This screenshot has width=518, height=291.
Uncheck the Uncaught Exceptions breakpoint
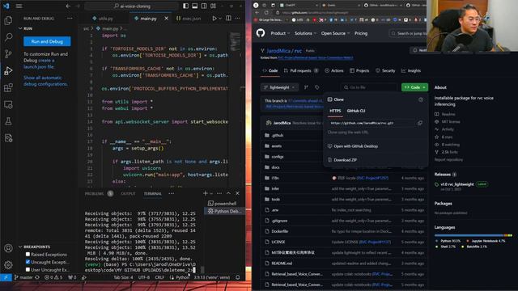28,262
